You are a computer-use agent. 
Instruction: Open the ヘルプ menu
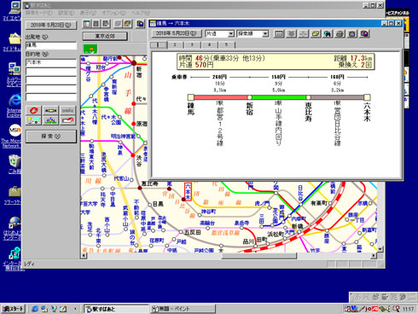click(141, 13)
